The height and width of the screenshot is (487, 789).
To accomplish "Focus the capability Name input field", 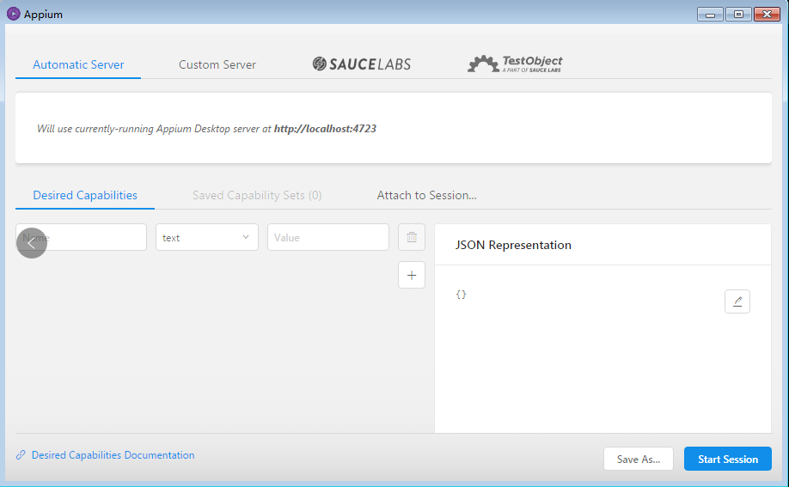I will pyautogui.click(x=81, y=237).
